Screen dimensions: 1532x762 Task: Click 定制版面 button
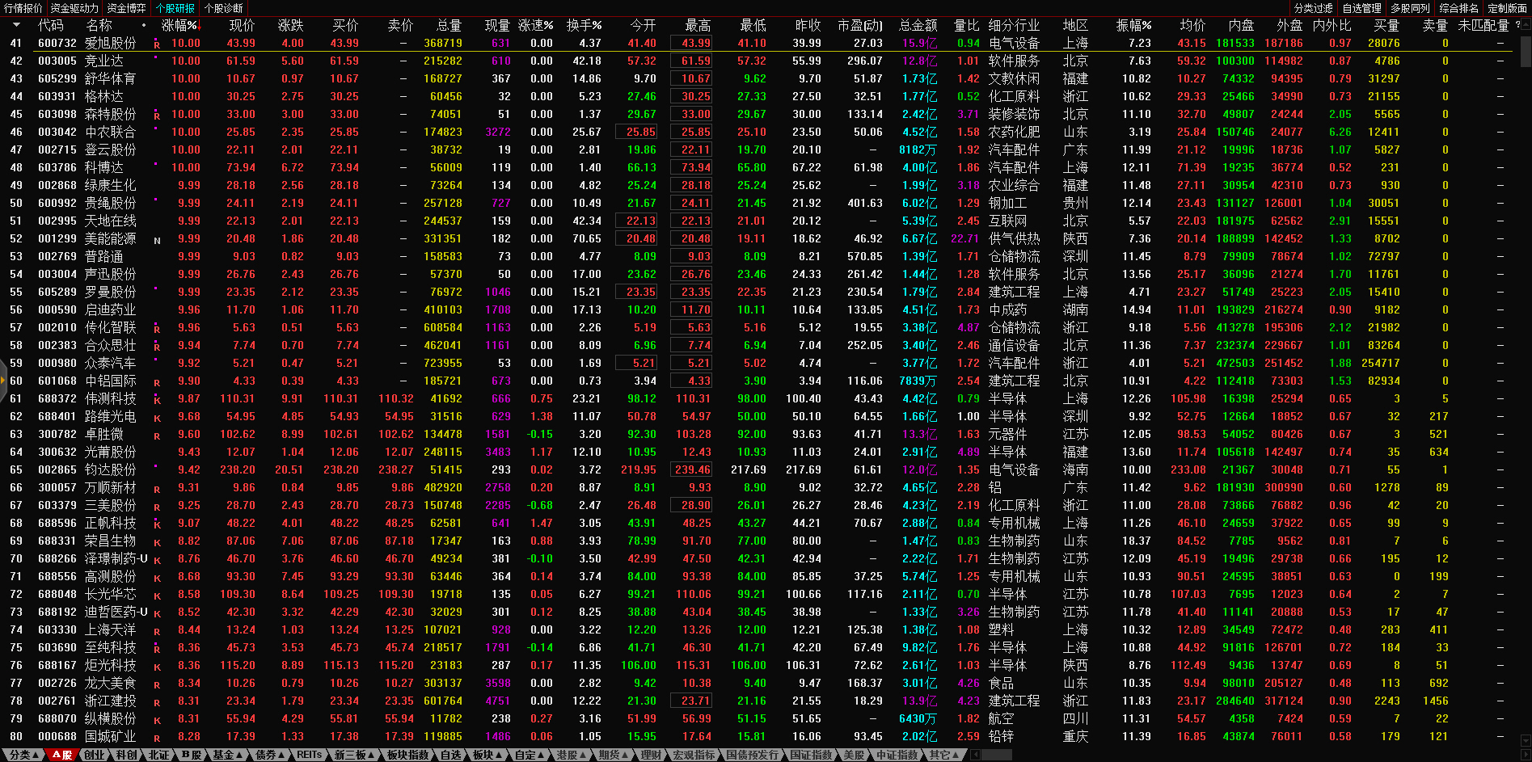tap(1507, 8)
